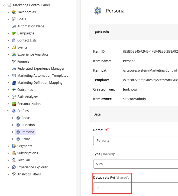This screenshot has width=178, height=196.
Task: Click the Analytics Filters funnel icon
Action: 14,174
